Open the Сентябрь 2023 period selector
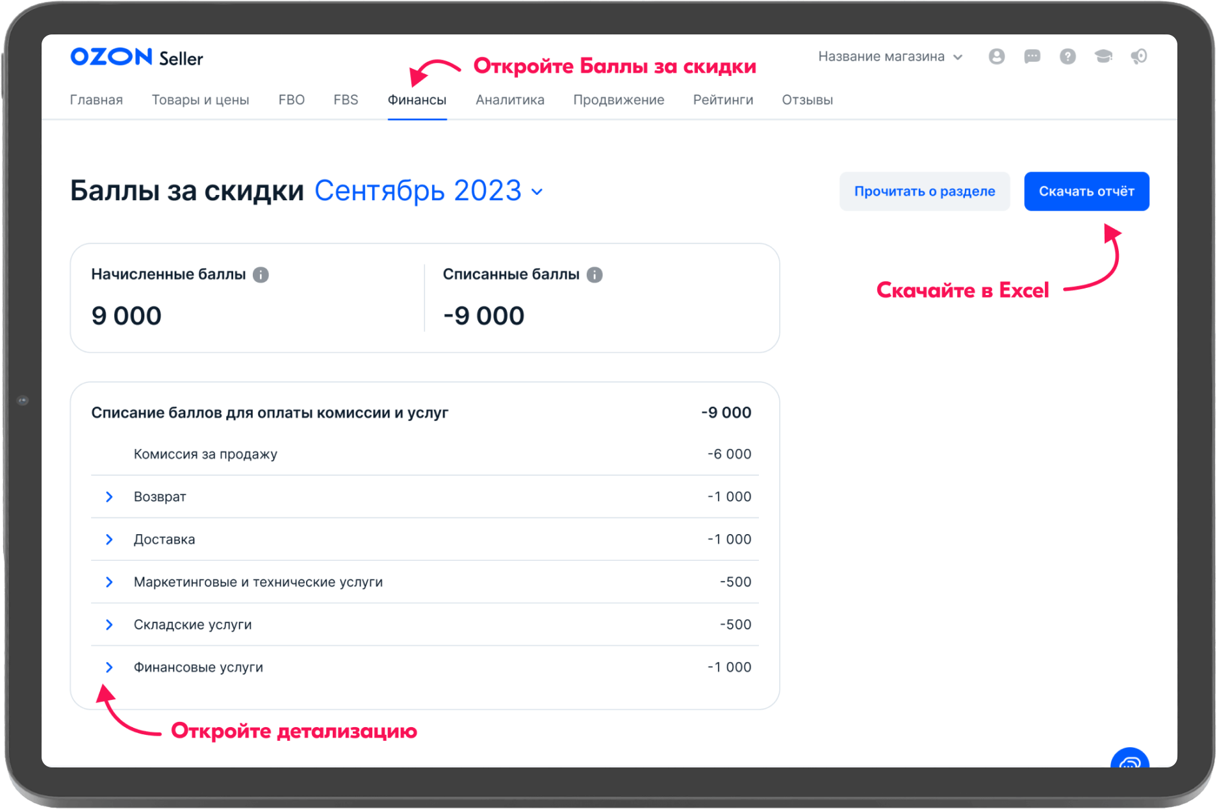 (429, 191)
